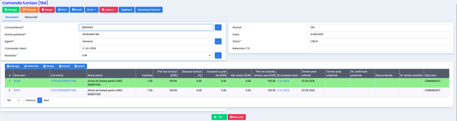
Task: Click Genereaza factura button
Action: (149, 10)
